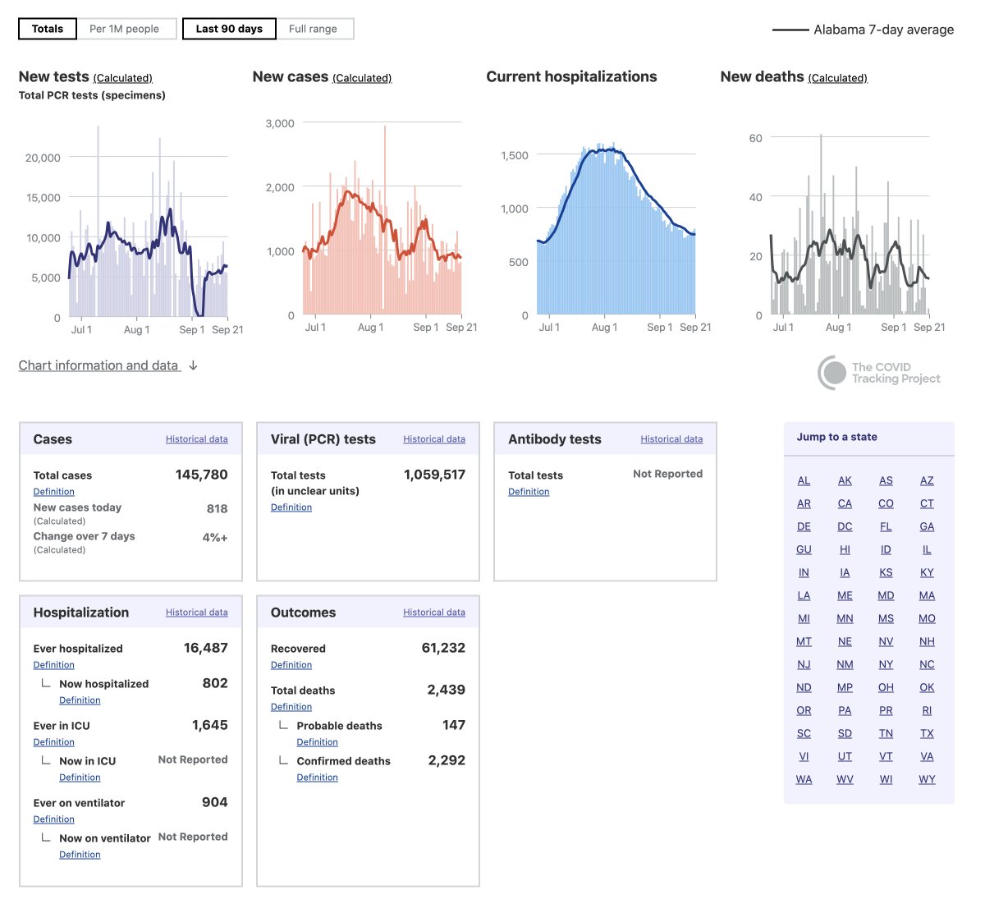Screen dimensions: 985x904
Task: Open Definition under Total deaths
Action: coord(291,707)
